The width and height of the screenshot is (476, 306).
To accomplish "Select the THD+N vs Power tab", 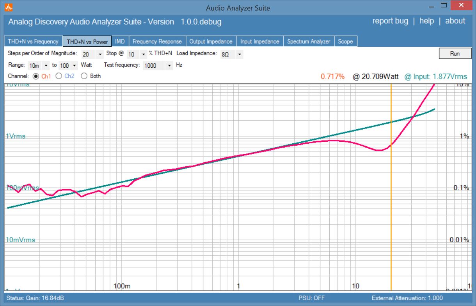I will click(x=87, y=42).
